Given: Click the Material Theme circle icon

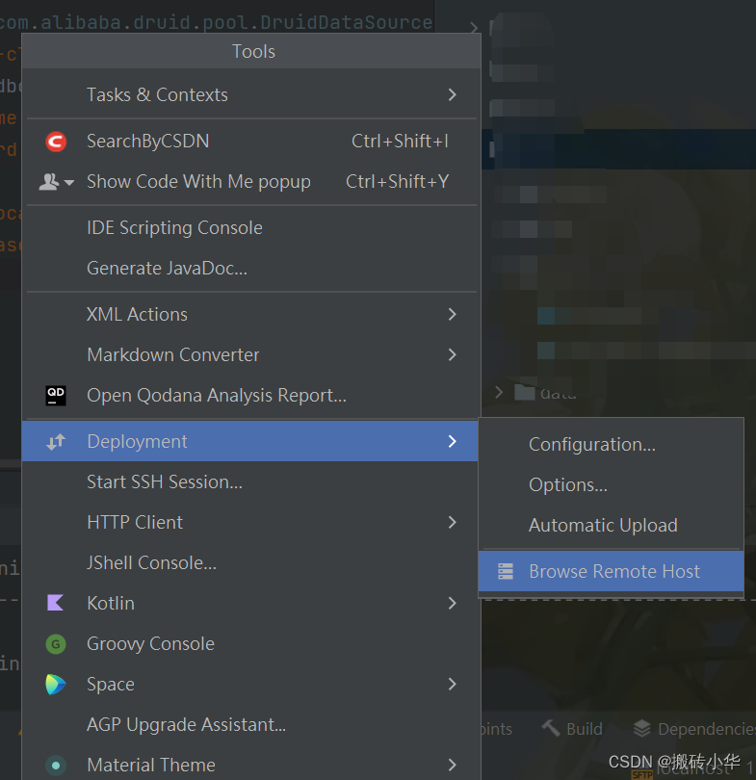Looking at the screenshot, I should [56, 766].
